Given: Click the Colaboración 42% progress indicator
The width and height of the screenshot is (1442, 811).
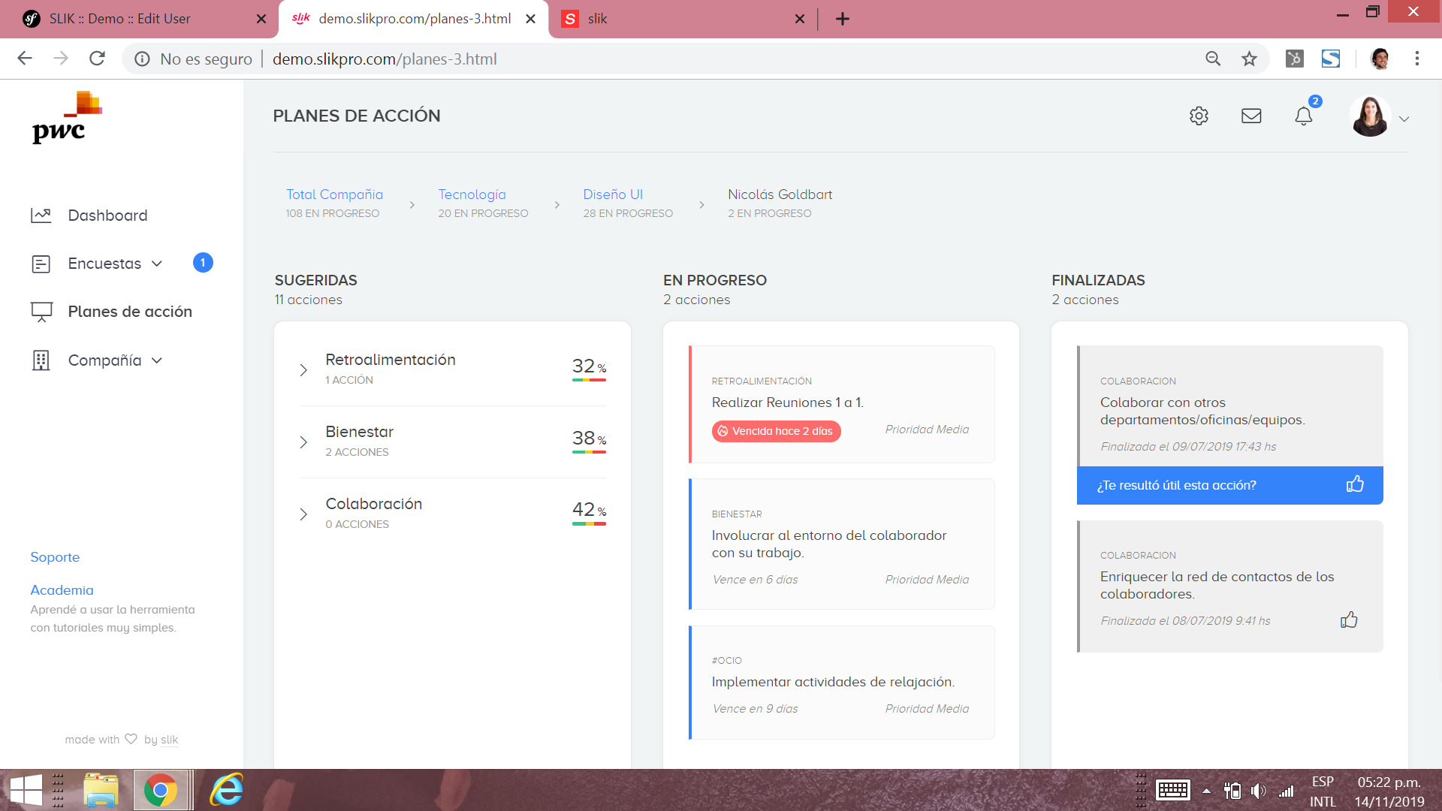Looking at the screenshot, I should [x=589, y=511].
